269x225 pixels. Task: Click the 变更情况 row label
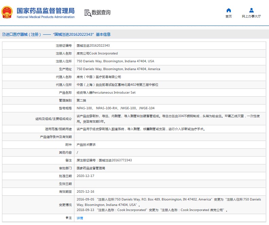[x=65, y=205]
